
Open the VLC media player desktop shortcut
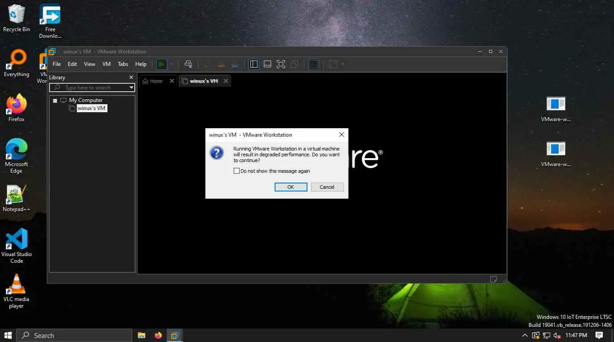[17, 291]
